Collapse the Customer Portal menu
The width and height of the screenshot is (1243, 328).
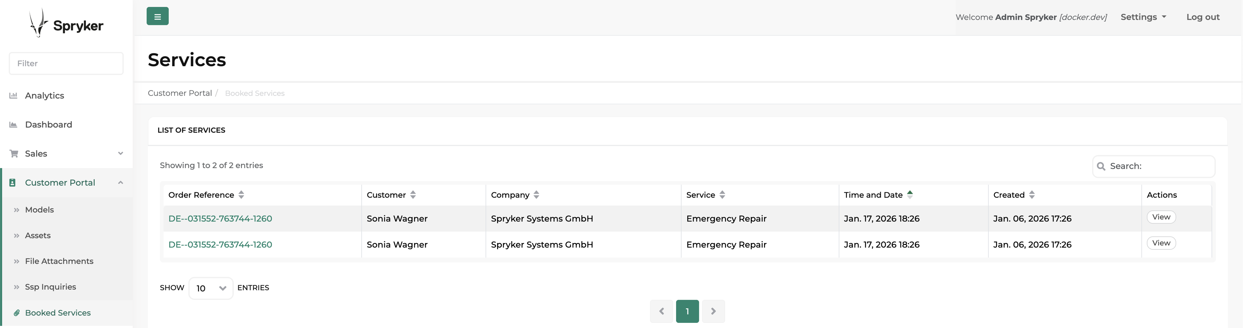click(x=121, y=182)
